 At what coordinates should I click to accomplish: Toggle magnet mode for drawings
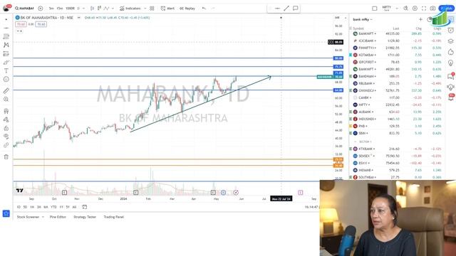coord(6,111)
